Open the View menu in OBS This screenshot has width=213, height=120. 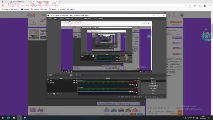(62, 18)
